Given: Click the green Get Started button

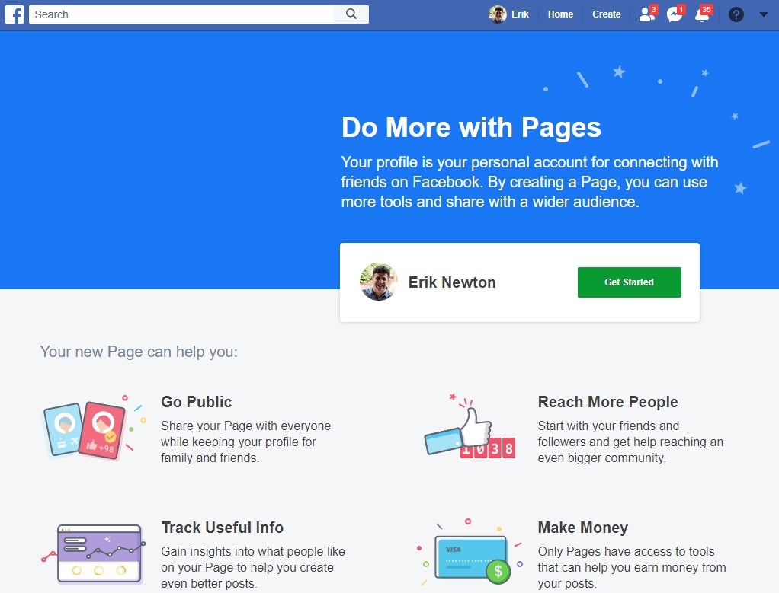Looking at the screenshot, I should (x=629, y=282).
